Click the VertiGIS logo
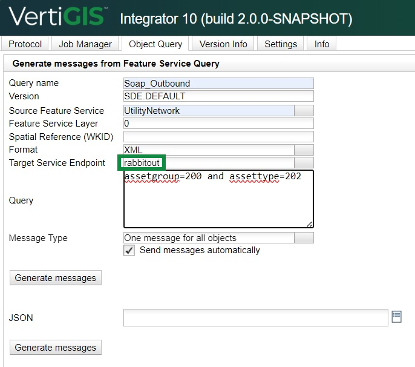The width and height of the screenshot is (415, 367). [x=58, y=16]
